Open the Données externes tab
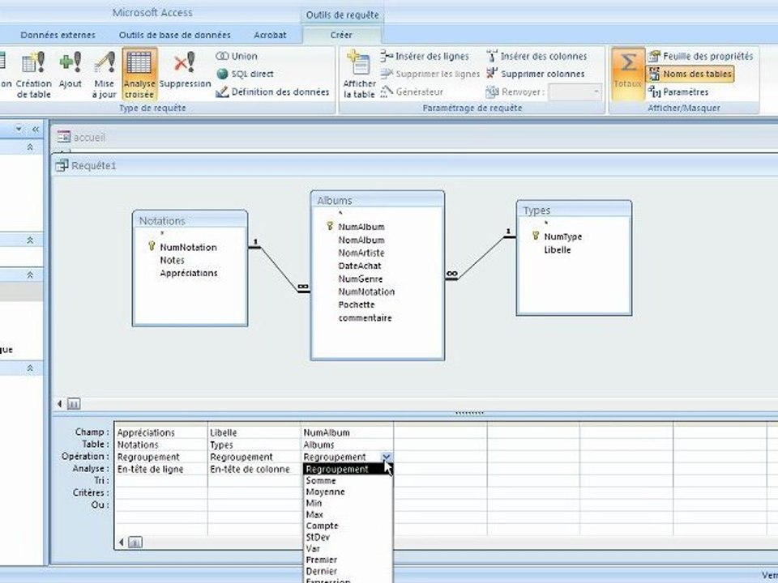 tap(58, 35)
